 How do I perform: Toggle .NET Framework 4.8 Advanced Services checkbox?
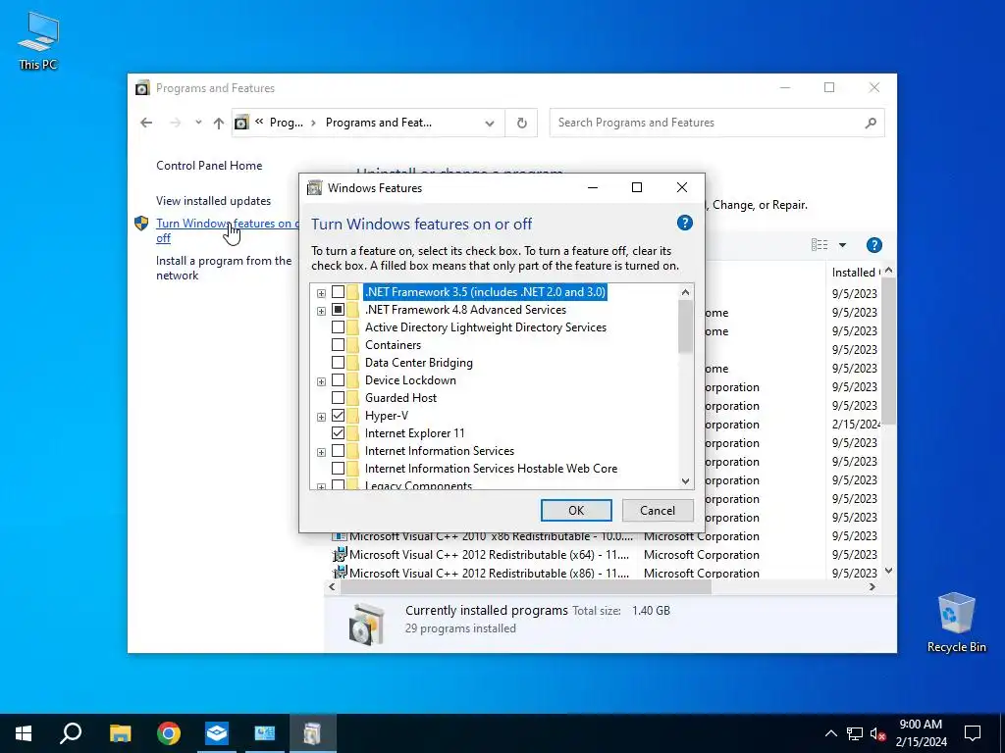(338, 310)
